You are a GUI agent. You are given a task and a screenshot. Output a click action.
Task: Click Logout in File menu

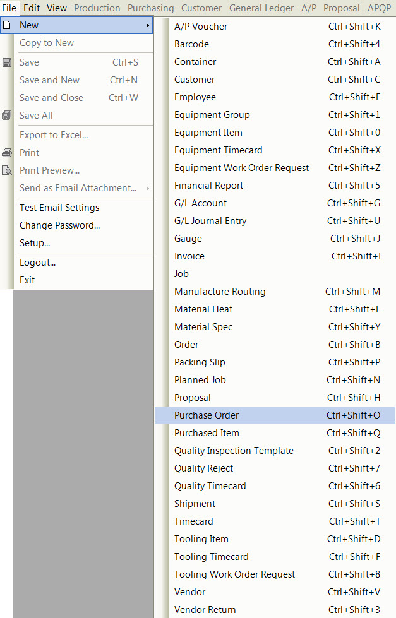click(37, 263)
